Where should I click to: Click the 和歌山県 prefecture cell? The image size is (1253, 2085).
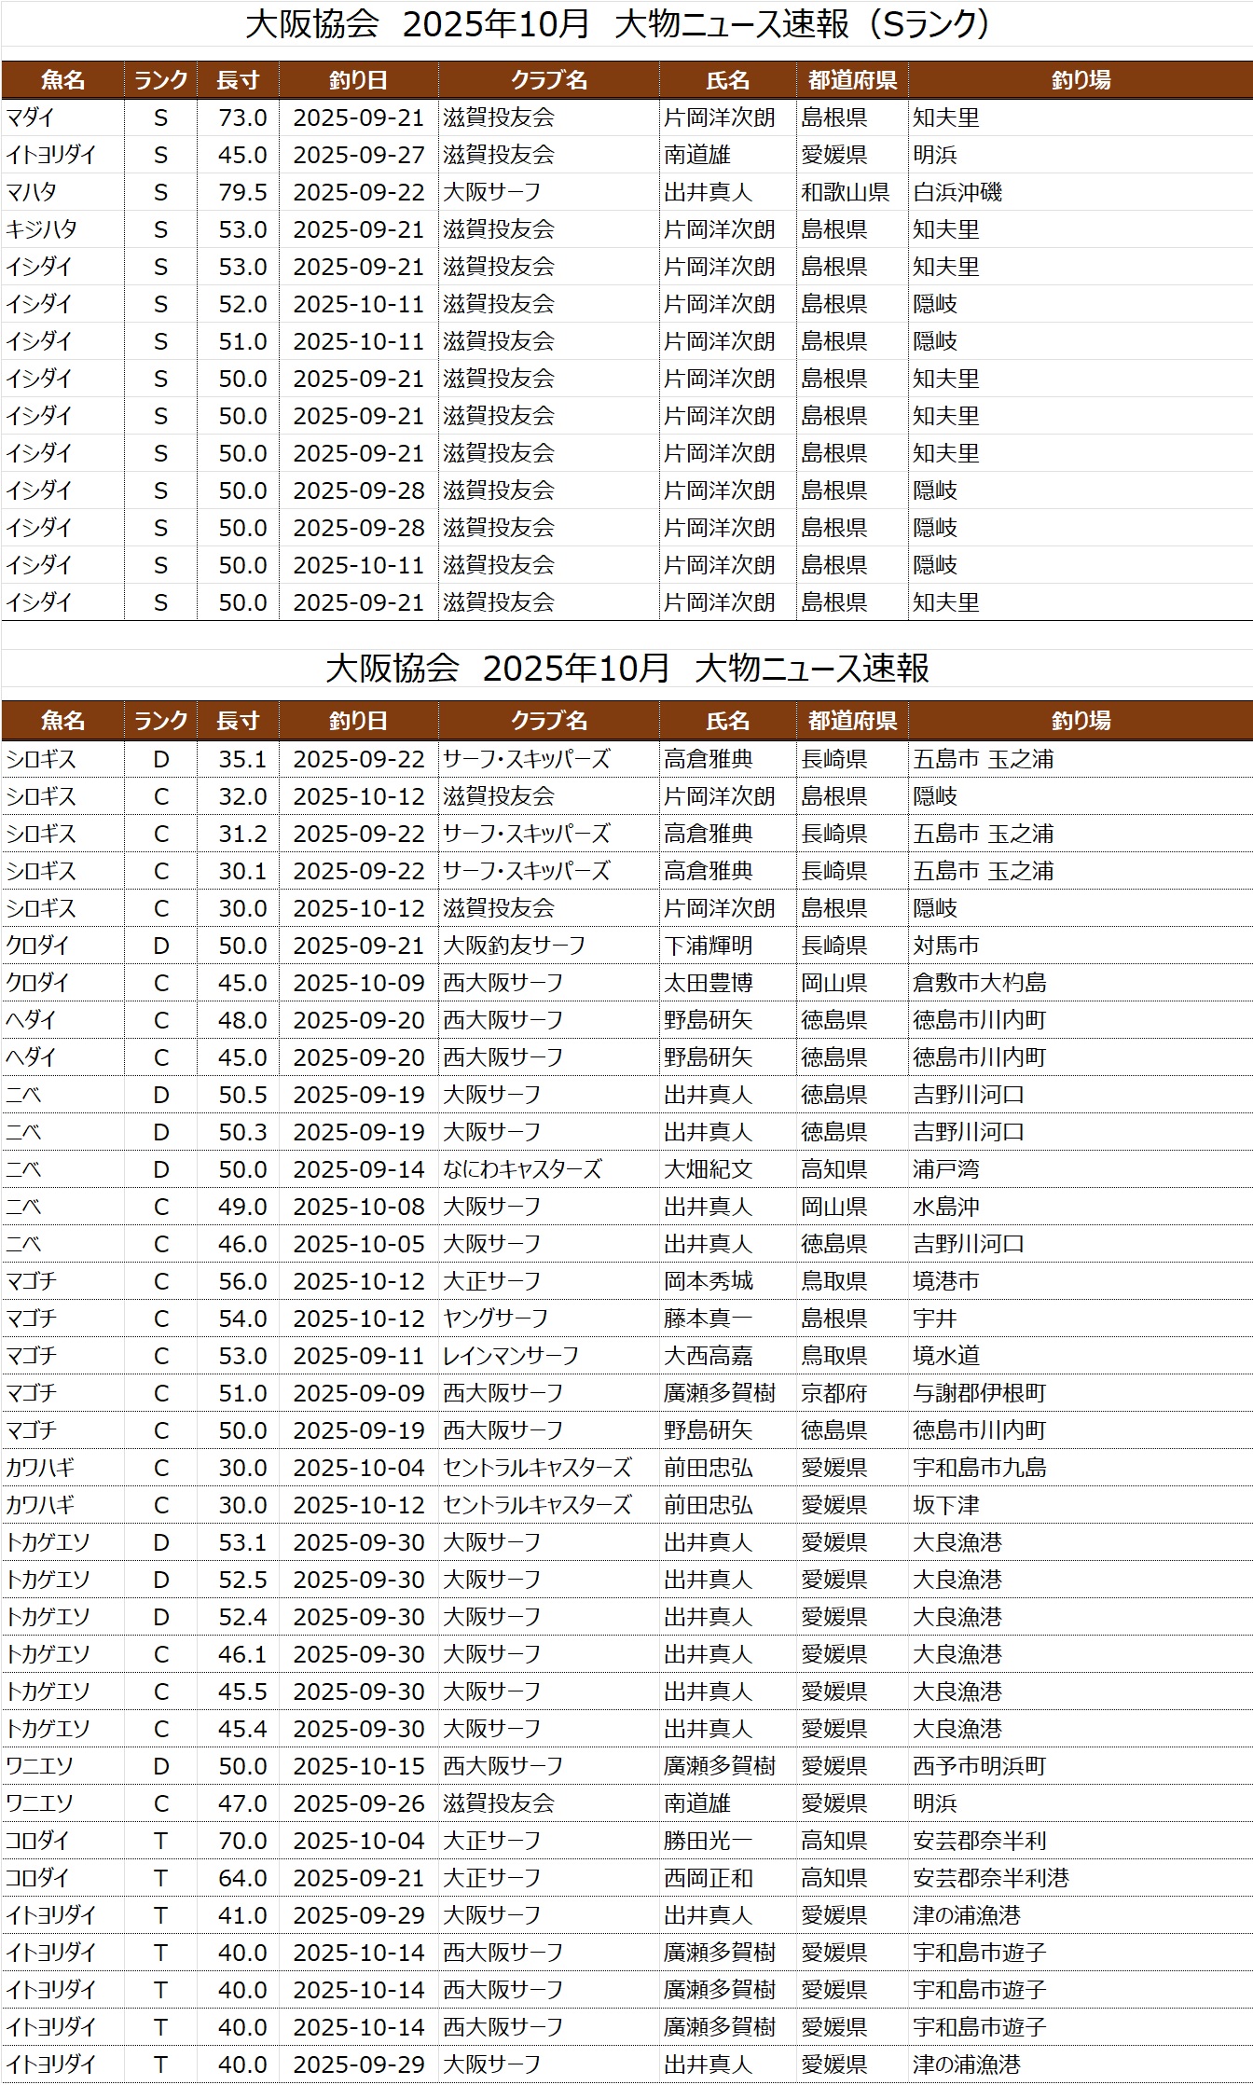845,192
